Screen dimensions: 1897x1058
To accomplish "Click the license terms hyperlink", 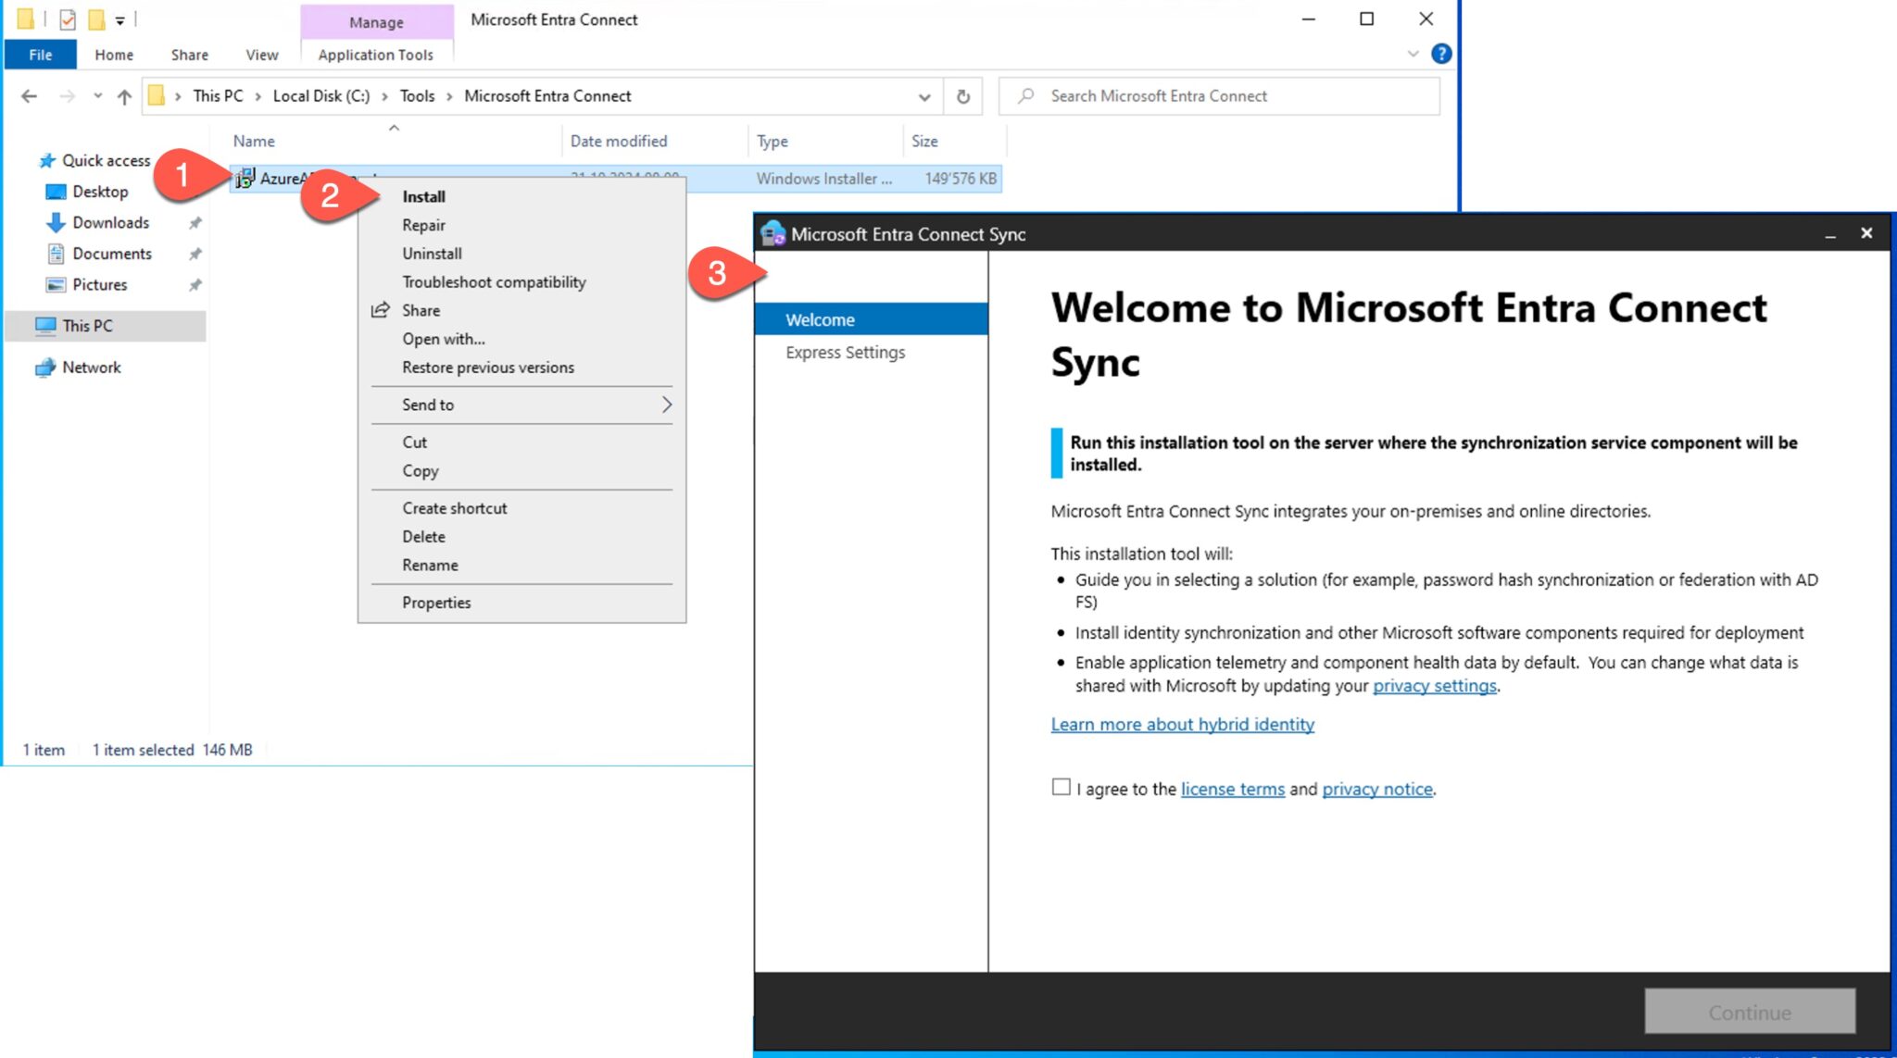I will click(x=1232, y=789).
